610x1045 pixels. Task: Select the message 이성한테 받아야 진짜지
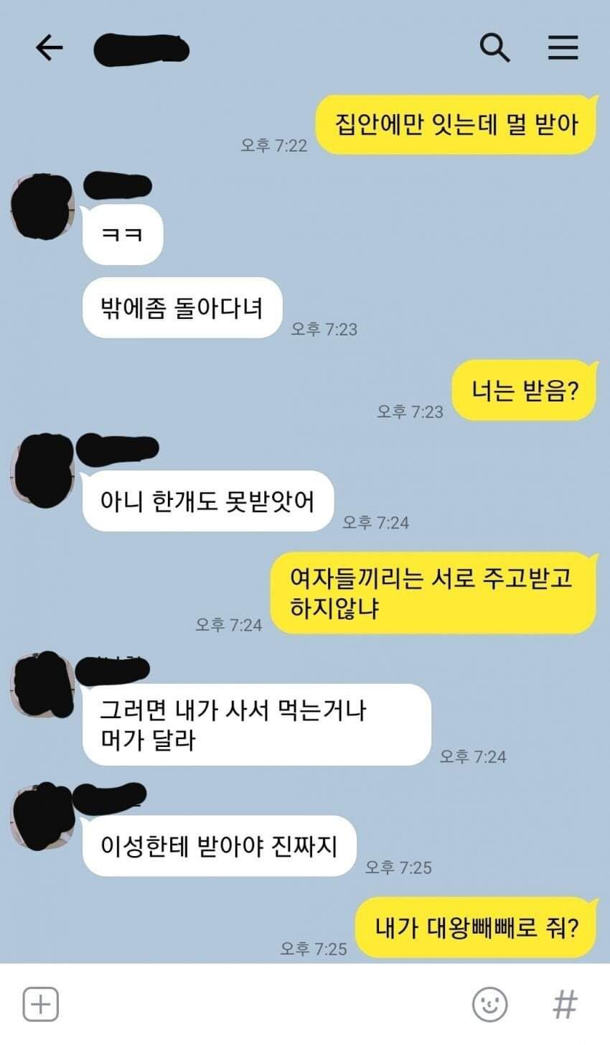(x=219, y=845)
